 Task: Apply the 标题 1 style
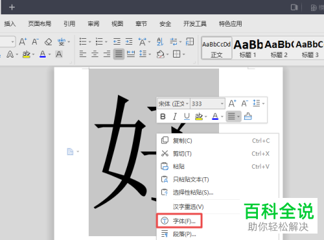[x=248, y=49]
